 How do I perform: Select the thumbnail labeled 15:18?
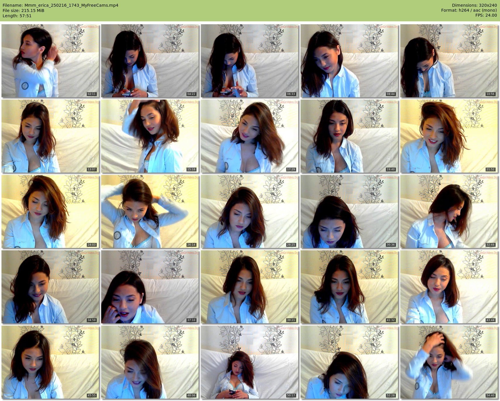click(x=150, y=136)
